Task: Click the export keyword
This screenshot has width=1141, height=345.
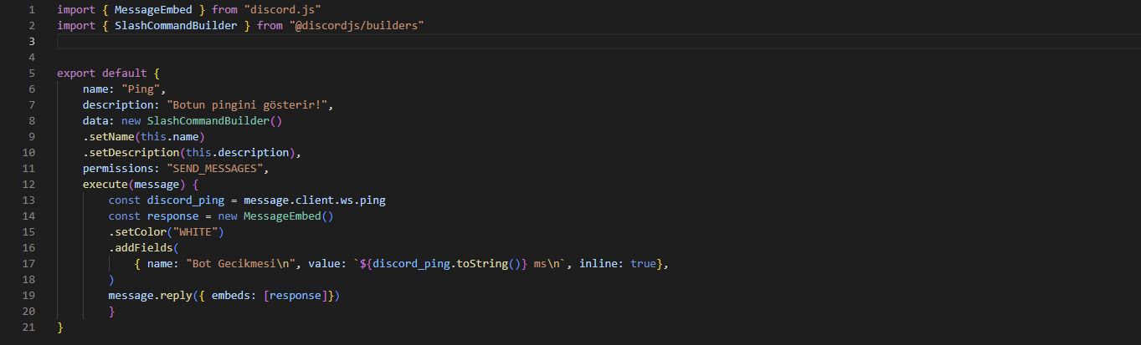Action: [x=76, y=74]
